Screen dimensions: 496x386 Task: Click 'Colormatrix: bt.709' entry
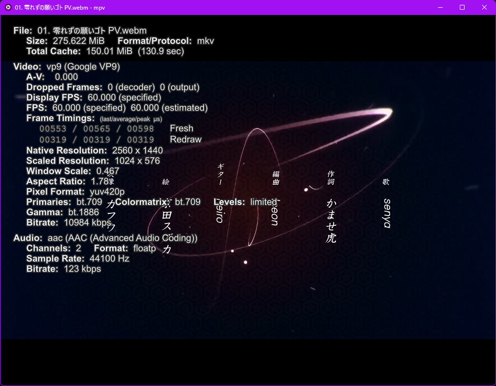click(x=158, y=202)
